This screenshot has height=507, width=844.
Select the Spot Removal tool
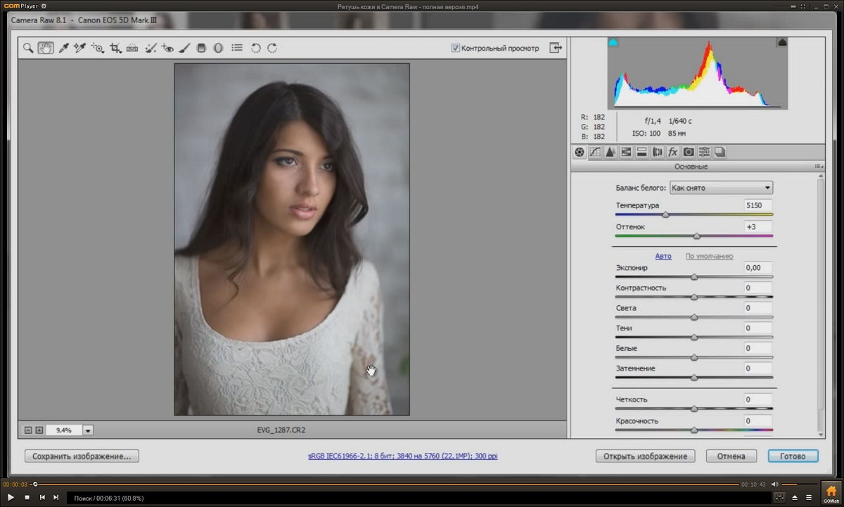pos(150,49)
